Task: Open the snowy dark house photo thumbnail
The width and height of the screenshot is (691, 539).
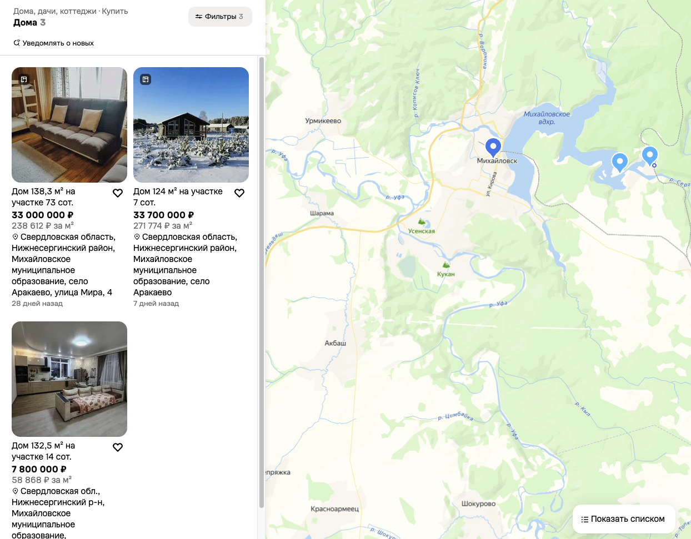Action: [x=191, y=125]
